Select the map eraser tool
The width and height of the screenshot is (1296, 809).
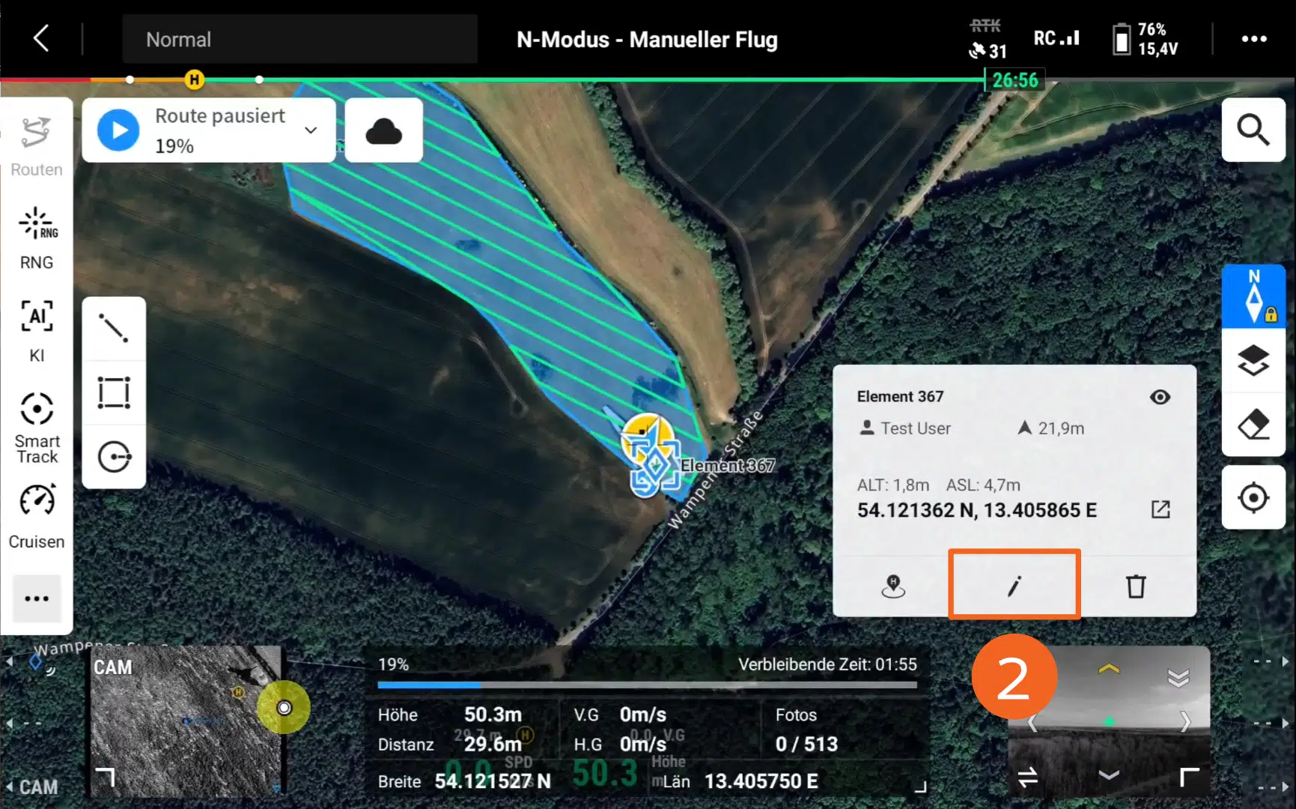pos(1253,425)
